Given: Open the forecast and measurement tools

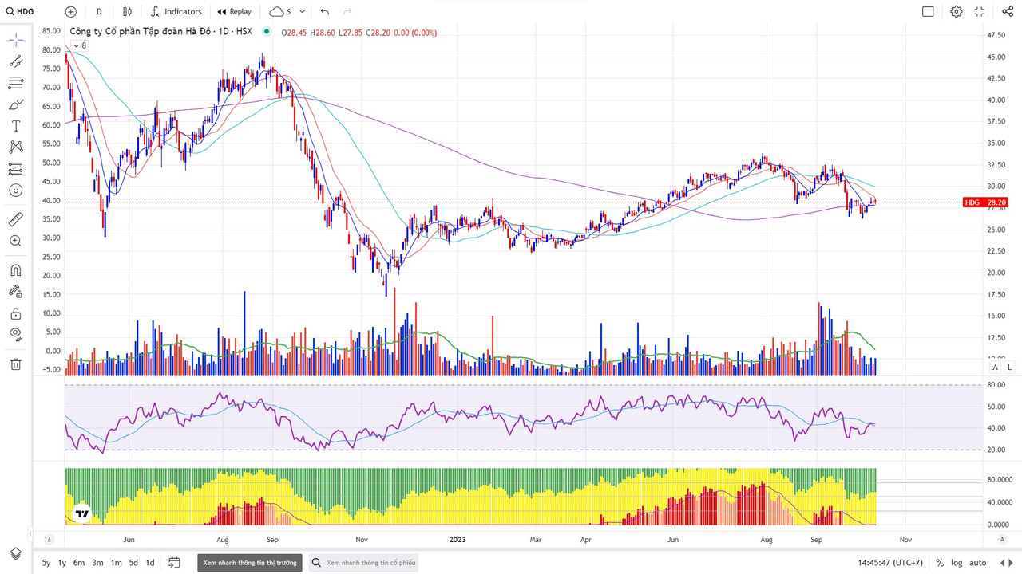Looking at the screenshot, I should [16, 169].
